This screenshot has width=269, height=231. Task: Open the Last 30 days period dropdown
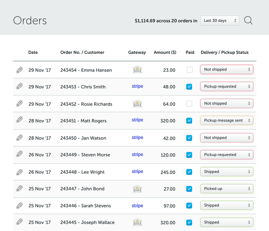219,21
